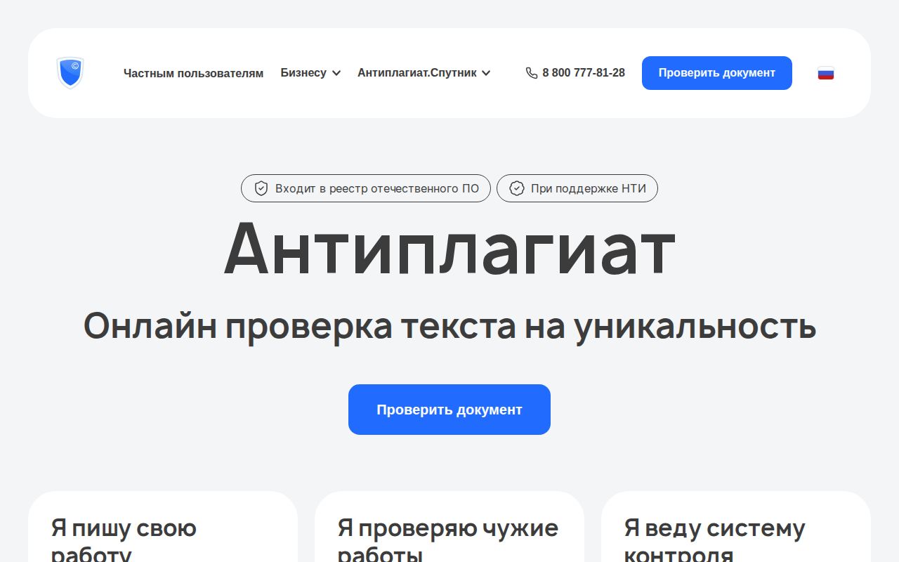899x562 pixels.
Task: Click the Онлайн проверка текста на уникальность subtitle
Action: (x=449, y=326)
